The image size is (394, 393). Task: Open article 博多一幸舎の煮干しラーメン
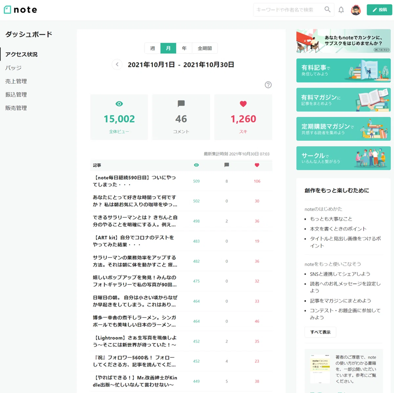click(x=135, y=321)
